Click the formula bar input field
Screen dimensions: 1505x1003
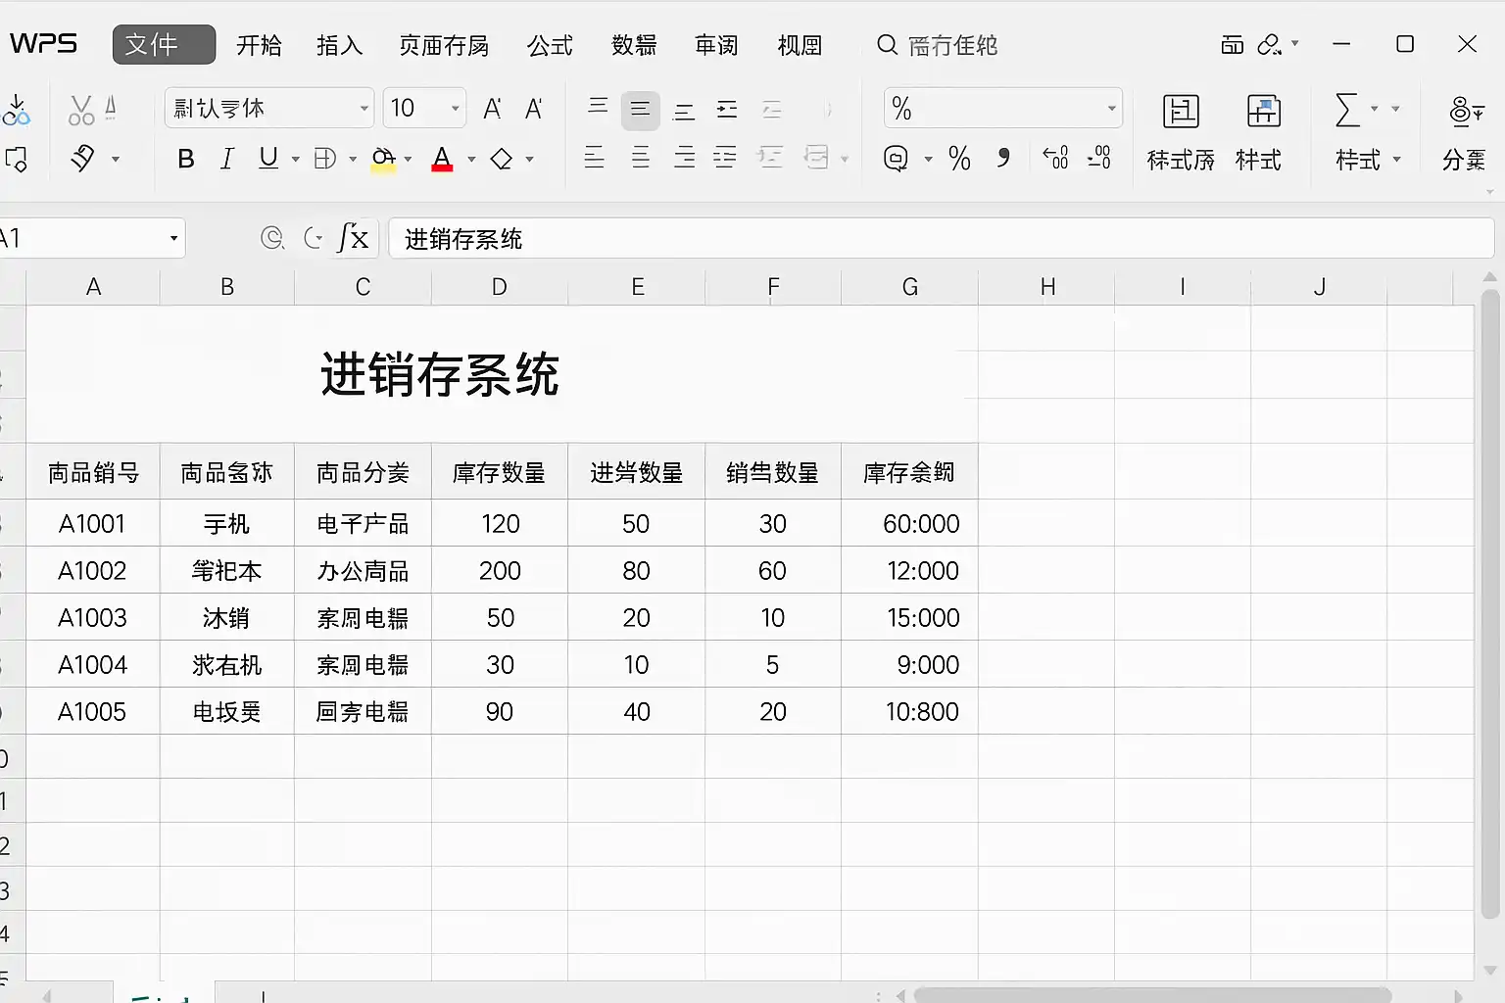(x=941, y=239)
